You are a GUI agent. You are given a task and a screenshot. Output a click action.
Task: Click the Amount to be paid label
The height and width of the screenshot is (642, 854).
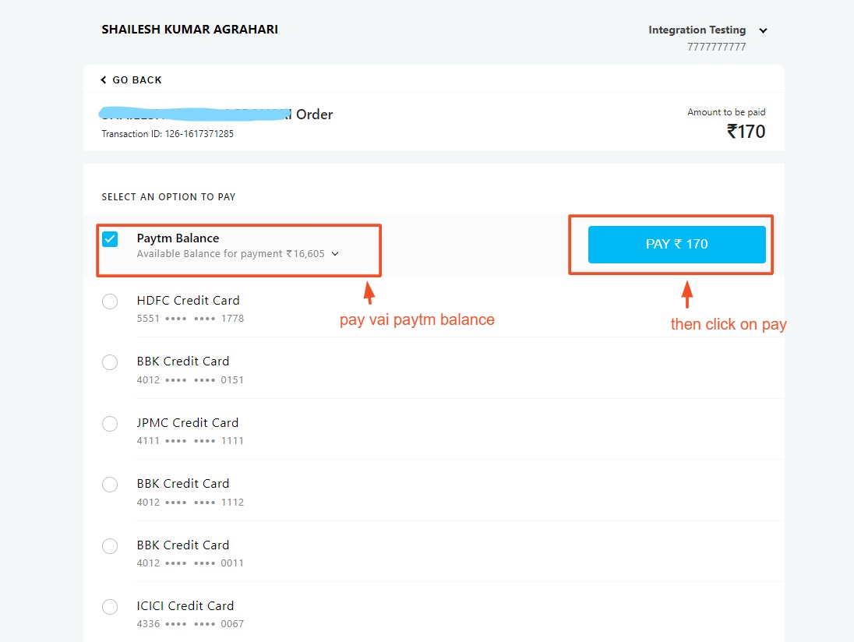click(726, 112)
